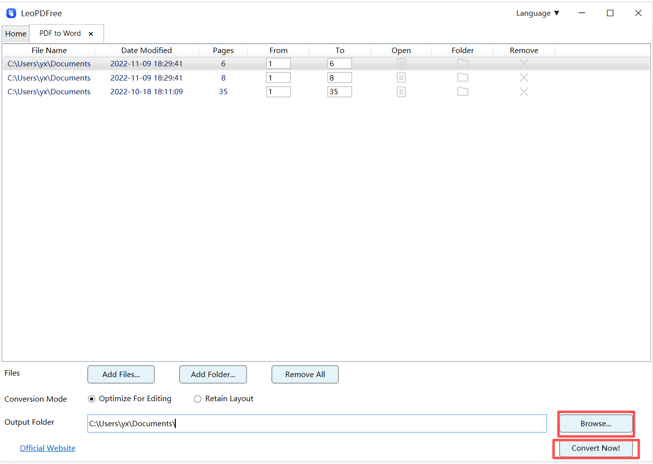Open the 35-page file document icon

pos(401,92)
